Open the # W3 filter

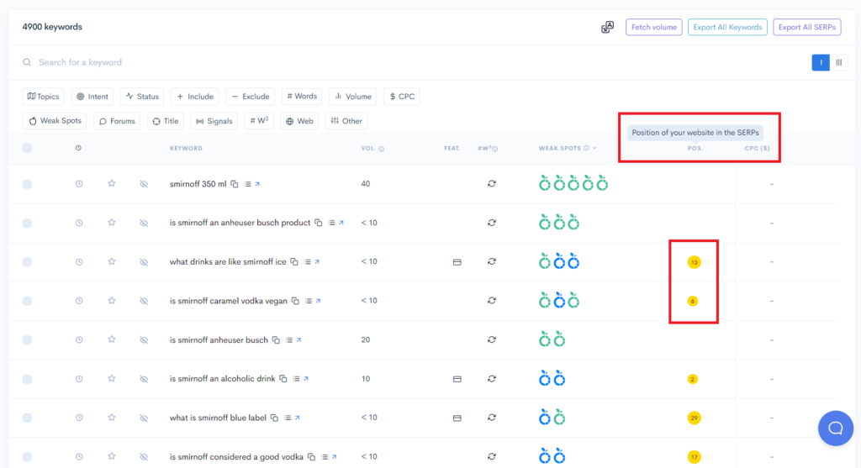[x=259, y=121]
